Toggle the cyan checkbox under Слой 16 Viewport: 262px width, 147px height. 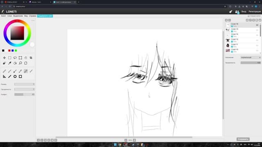[x=232, y=26]
